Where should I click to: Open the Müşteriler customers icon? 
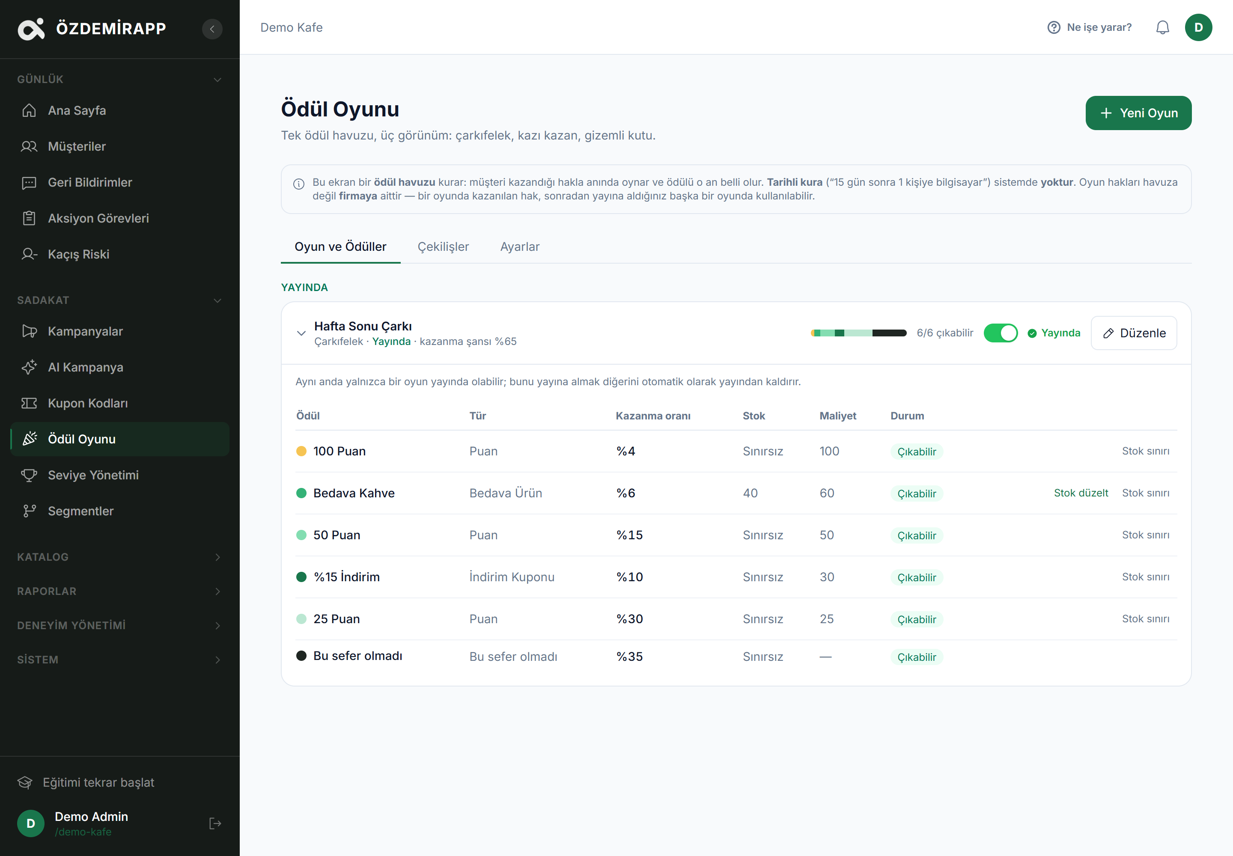point(29,146)
